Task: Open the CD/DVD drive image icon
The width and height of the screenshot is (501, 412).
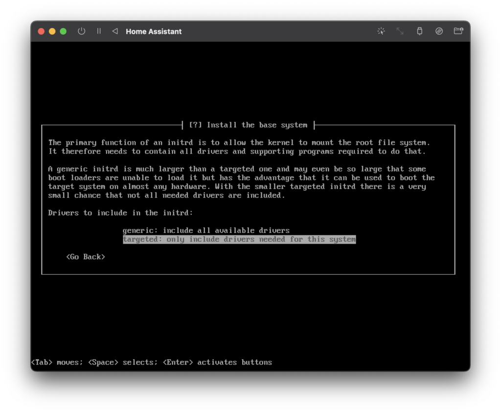Action: tap(439, 31)
